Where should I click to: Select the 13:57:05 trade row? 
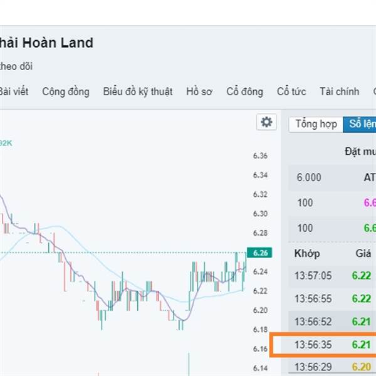pos(332,276)
